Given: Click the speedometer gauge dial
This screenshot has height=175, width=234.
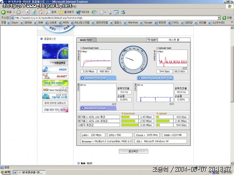Looking at the screenshot, I should 133,60.
